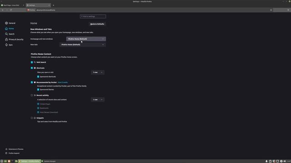Switch to the Update Manager taskbar window
291x163 pixels.
pos(49,161)
